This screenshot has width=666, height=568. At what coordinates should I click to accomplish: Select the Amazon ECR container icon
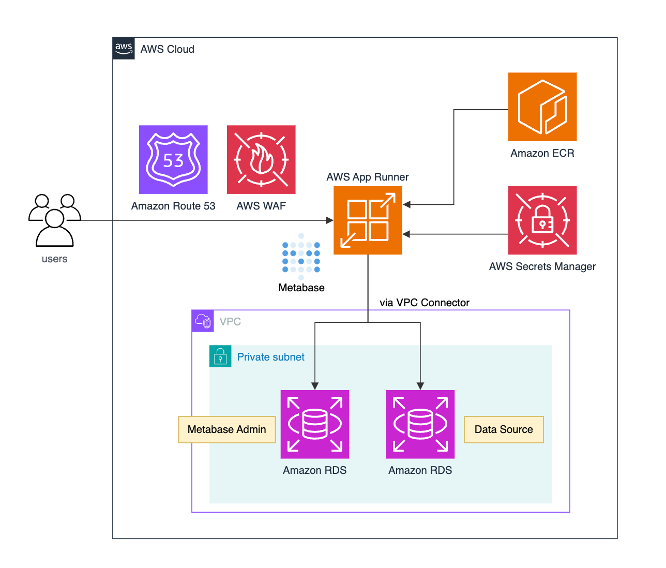coord(542,107)
